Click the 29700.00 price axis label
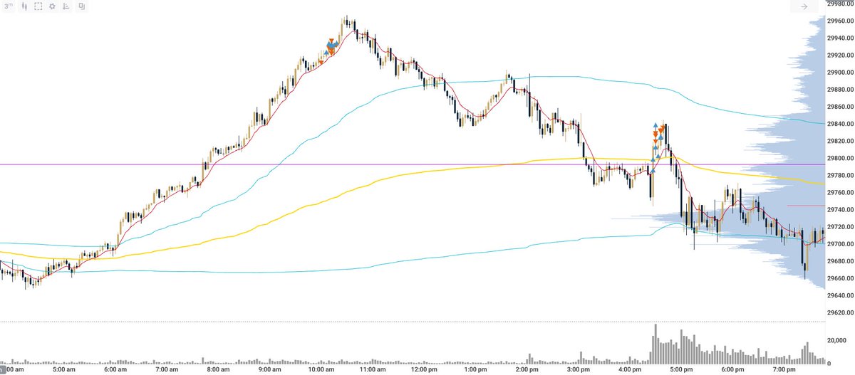This screenshot has height=375, width=855. click(x=839, y=244)
